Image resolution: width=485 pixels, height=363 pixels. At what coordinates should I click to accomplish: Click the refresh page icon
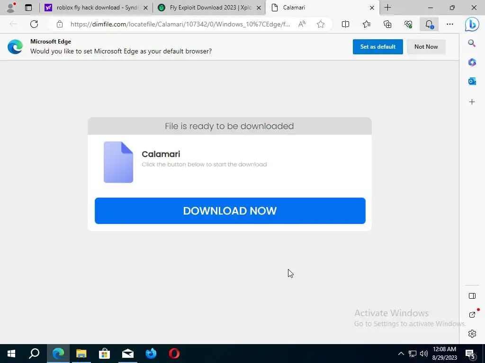click(x=34, y=24)
